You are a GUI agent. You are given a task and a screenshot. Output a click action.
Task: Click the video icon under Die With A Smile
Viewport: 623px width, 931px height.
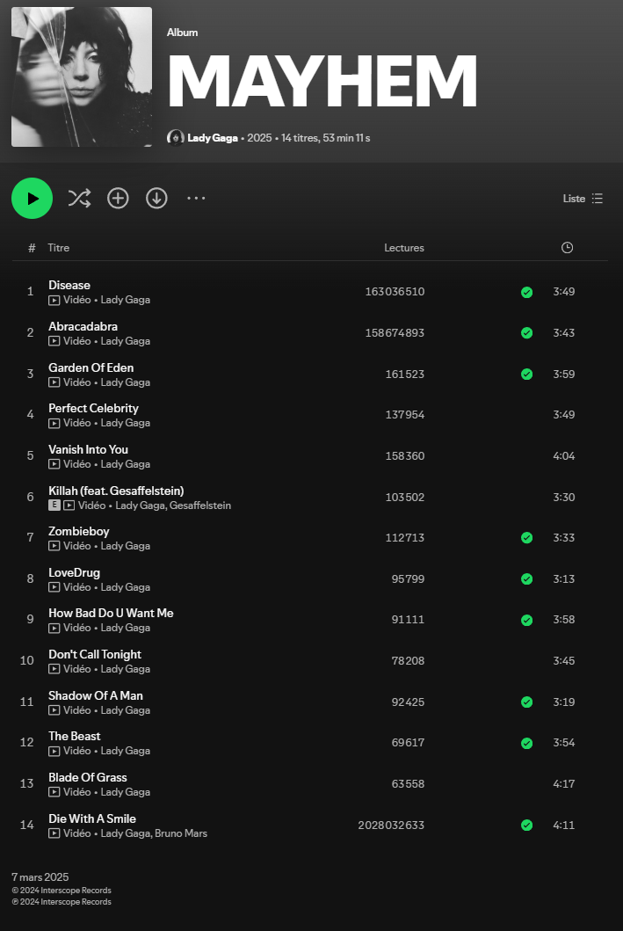click(x=54, y=833)
